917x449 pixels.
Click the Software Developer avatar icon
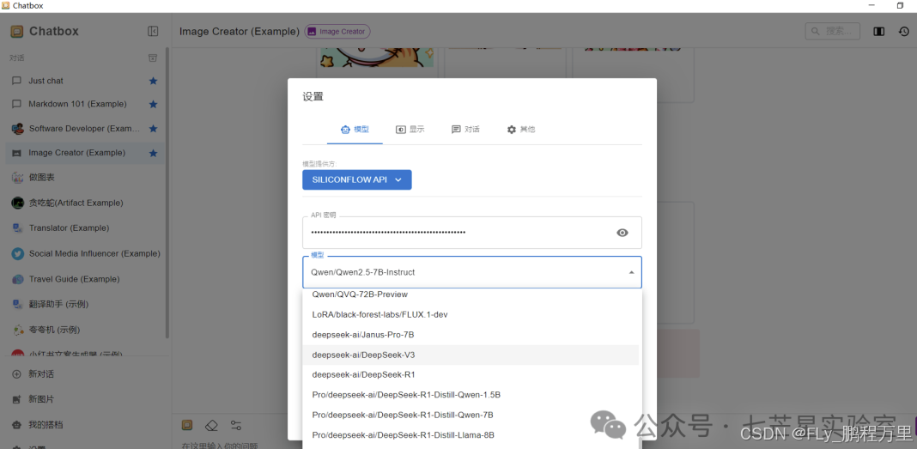click(x=17, y=129)
